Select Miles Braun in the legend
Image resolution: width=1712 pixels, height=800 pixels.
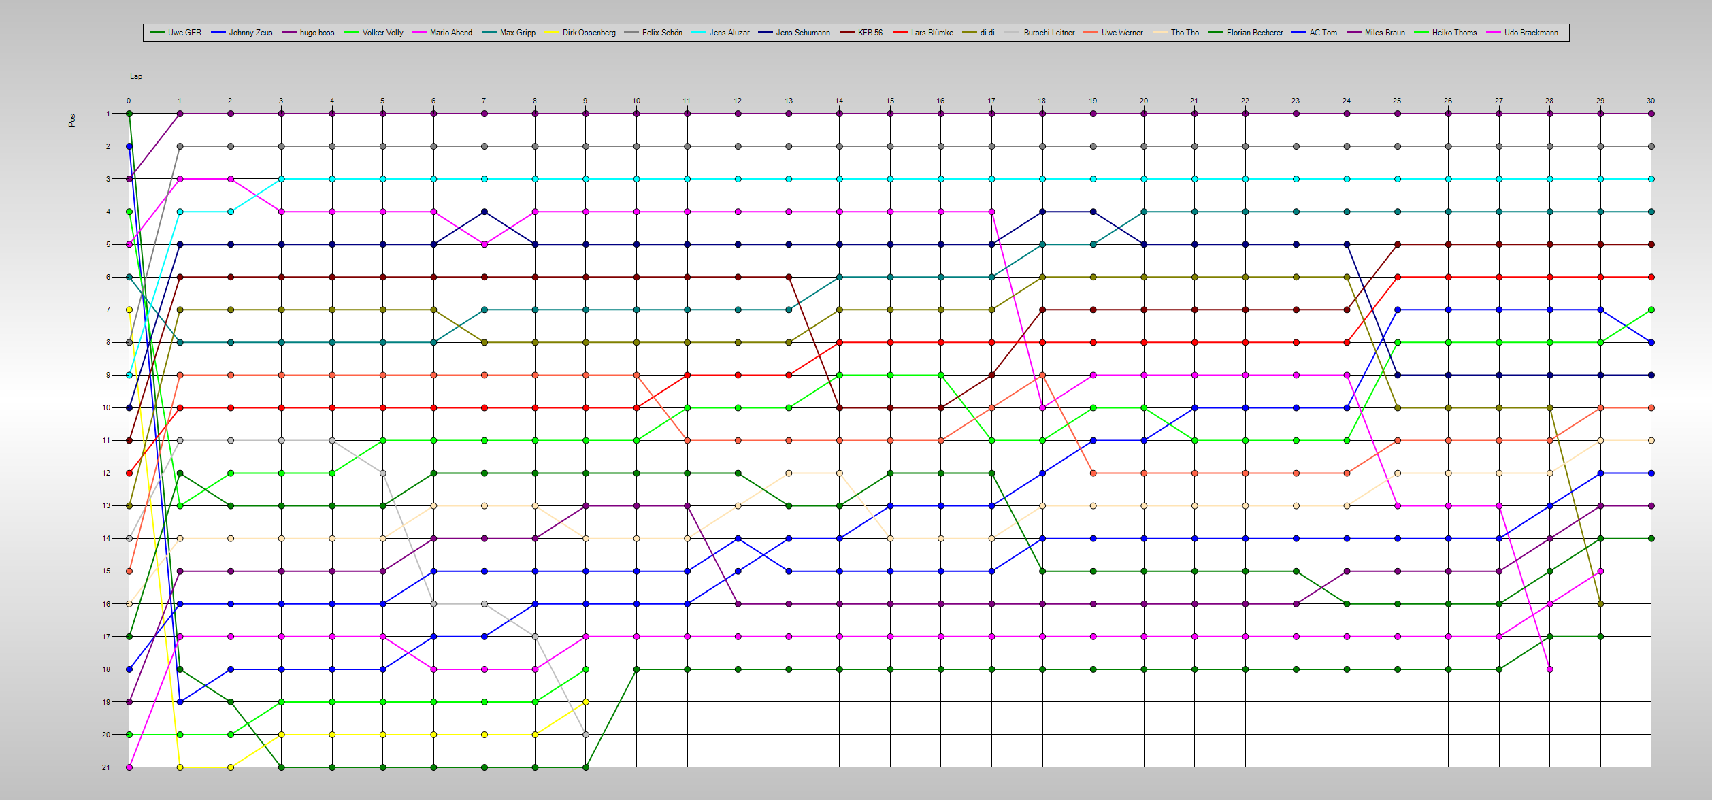point(1376,33)
